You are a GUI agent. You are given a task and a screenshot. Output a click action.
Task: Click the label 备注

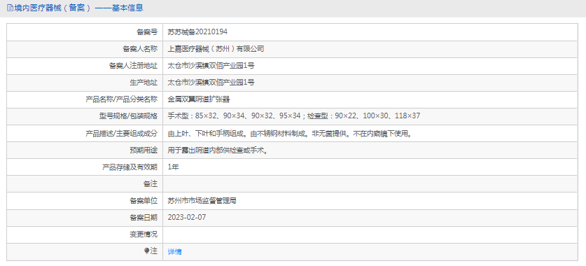151,184
